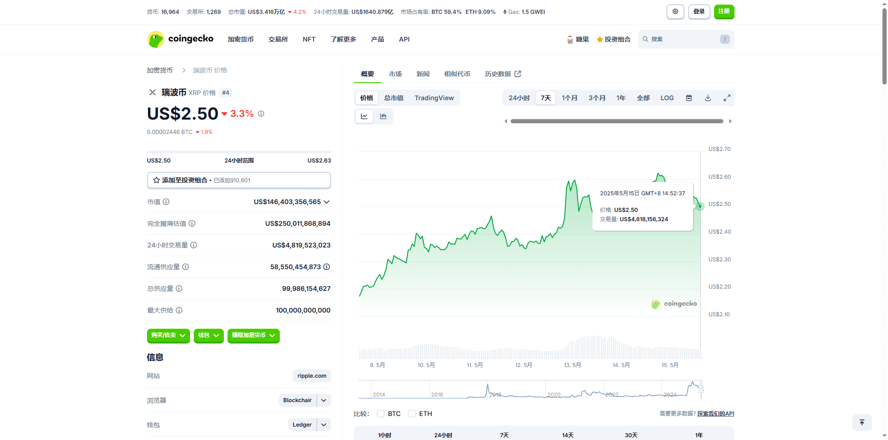This screenshot has width=888, height=440.
Task: Click 登录 login button
Action: point(699,12)
